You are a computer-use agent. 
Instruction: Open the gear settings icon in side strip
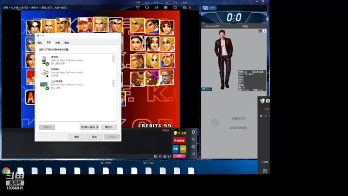(193, 139)
